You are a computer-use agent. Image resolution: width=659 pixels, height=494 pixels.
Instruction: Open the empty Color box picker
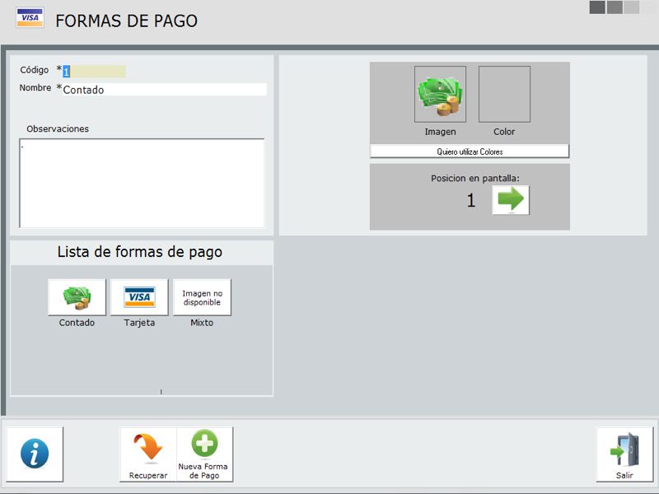[504, 95]
